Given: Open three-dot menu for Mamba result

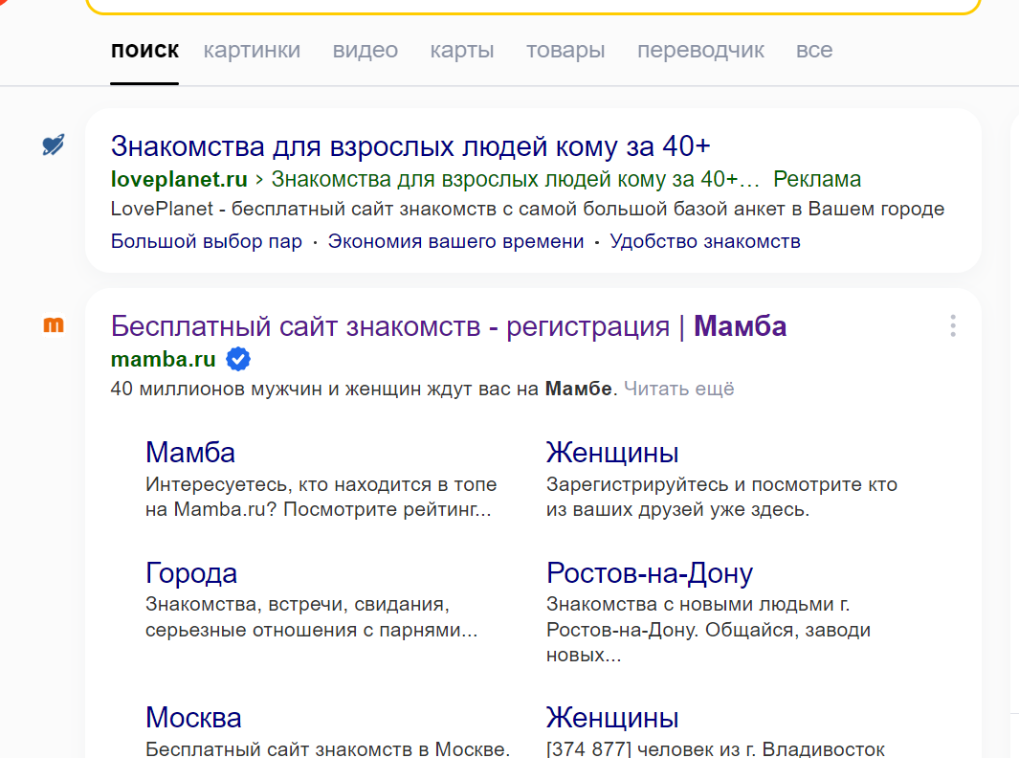Looking at the screenshot, I should click(x=953, y=325).
